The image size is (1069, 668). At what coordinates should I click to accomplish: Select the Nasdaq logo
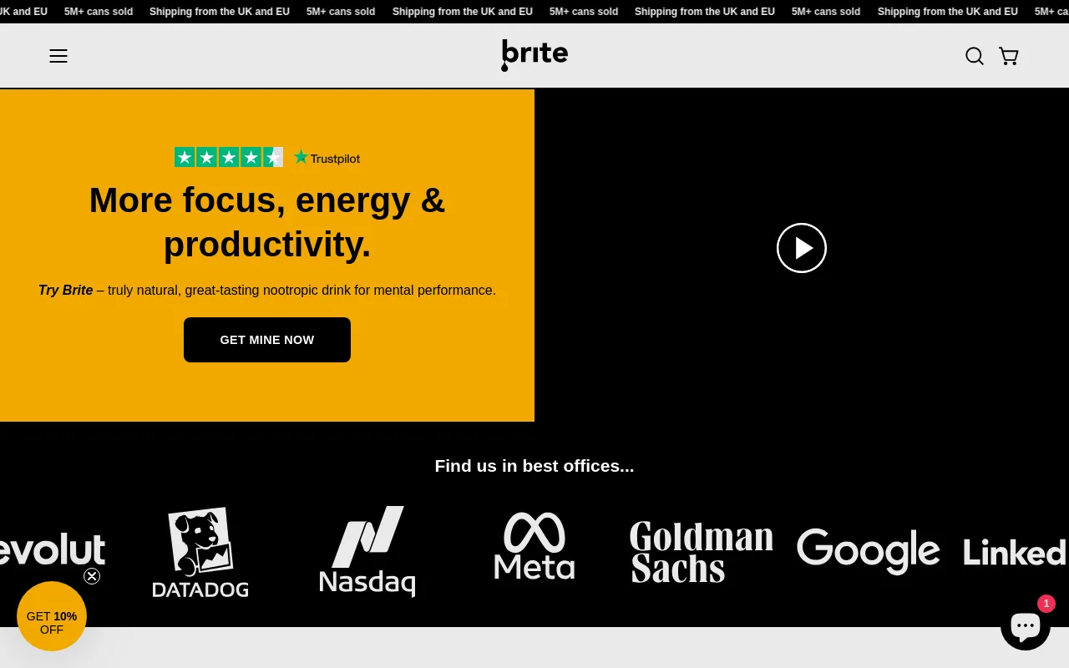367,552
